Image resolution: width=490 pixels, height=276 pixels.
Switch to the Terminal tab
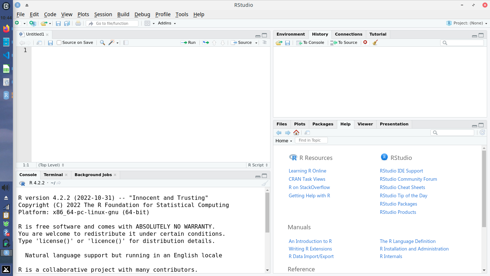pyautogui.click(x=53, y=175)
